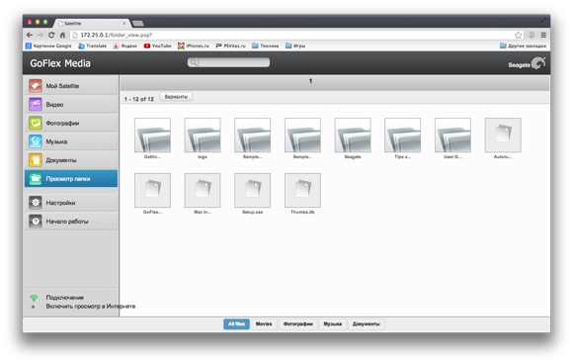Open the Видео section icon
This screenshot has width=573, height=364.
tap(36, 105)
